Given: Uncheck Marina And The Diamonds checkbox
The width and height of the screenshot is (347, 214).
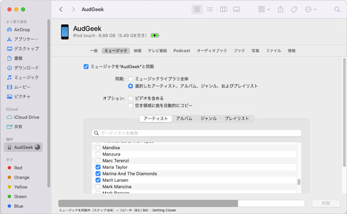Looking at the screenshot, I should 98,174.
